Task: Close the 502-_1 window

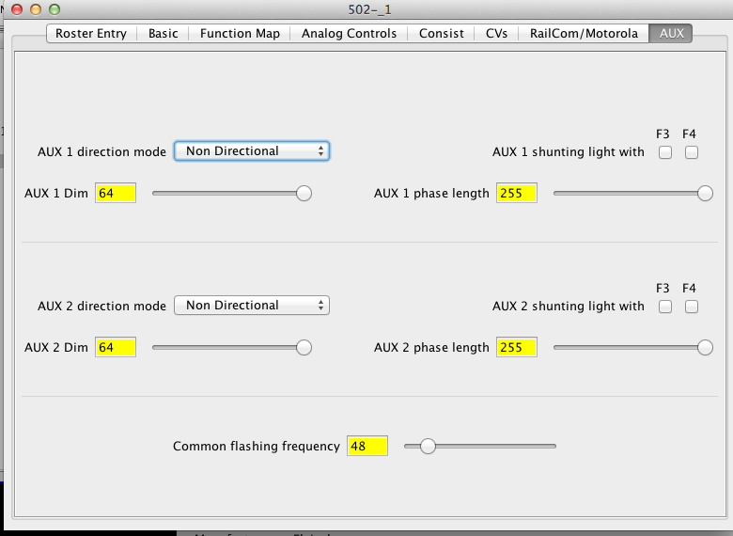Action: point(17,9)
